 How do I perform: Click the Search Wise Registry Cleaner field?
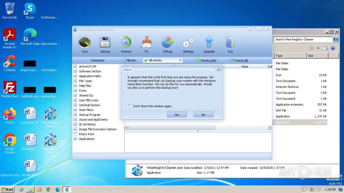tap(303, 39)
